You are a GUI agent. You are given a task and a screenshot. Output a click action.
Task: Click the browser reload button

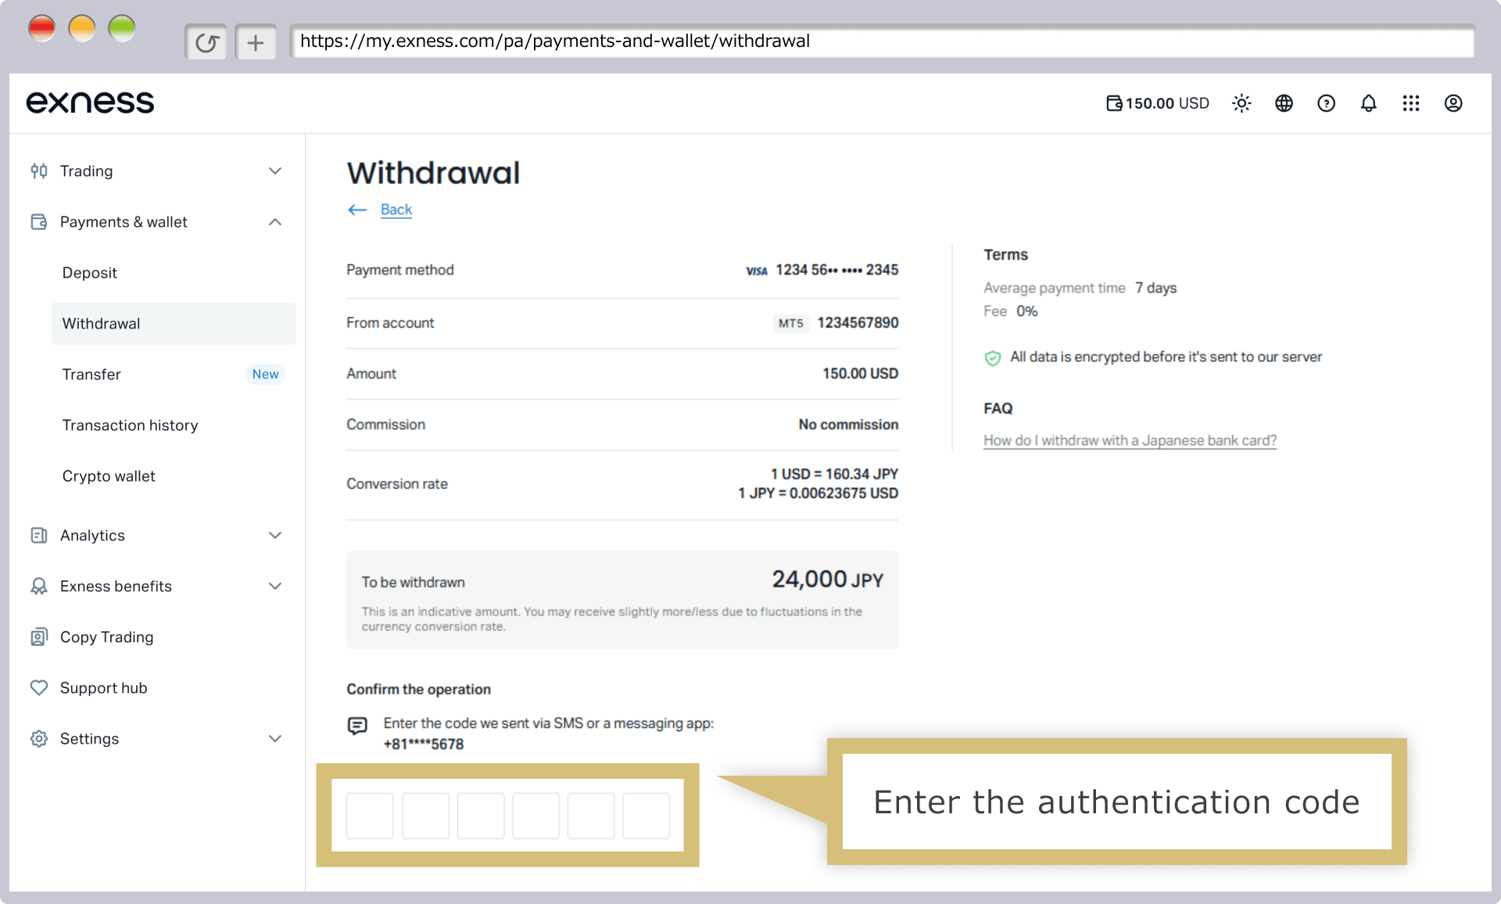(206, 42)
